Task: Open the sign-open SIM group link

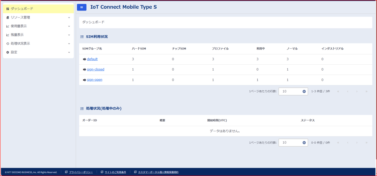Action: tap(95, 80)
